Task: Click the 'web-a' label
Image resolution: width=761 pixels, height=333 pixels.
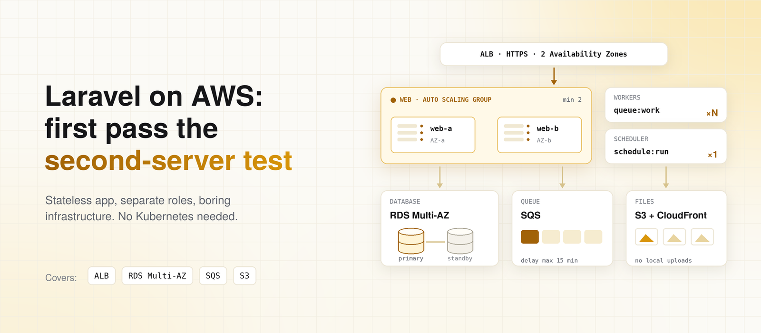Action: point(441,128)
